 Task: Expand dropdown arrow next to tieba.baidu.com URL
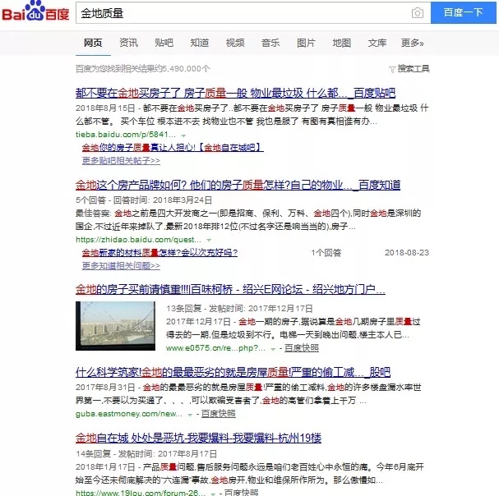tap(183, 135)
